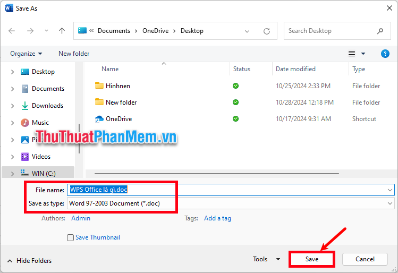398x273 pixels.
Task: Expand the WIN (C:) drive node
Action: pos(12,174)
